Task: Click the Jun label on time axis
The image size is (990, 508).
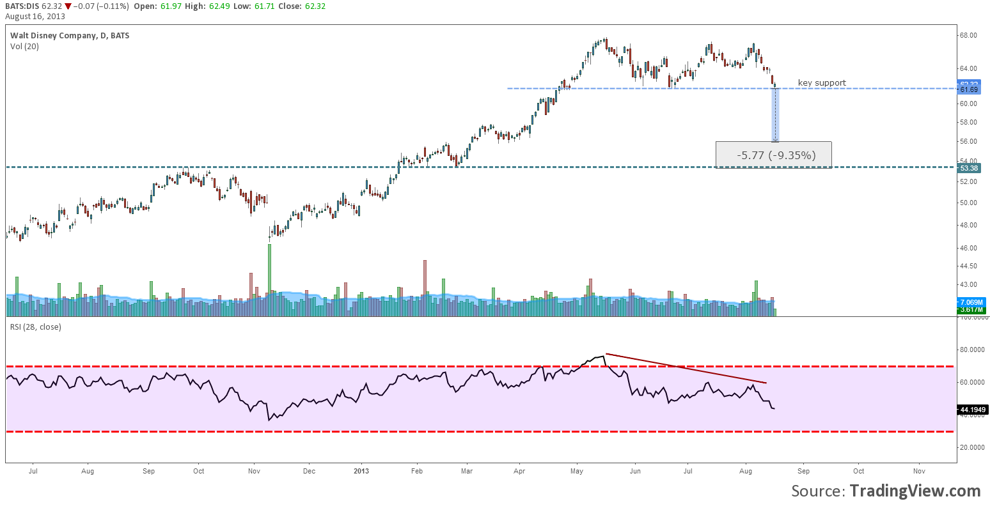Action: (x=634, y=471)
